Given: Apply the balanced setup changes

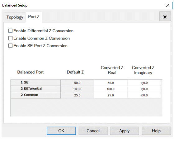Looking at the screenshot, I should pyautogui.click(x=124, y=131).
